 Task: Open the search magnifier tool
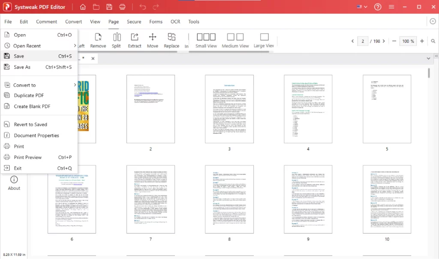[433, 41]
